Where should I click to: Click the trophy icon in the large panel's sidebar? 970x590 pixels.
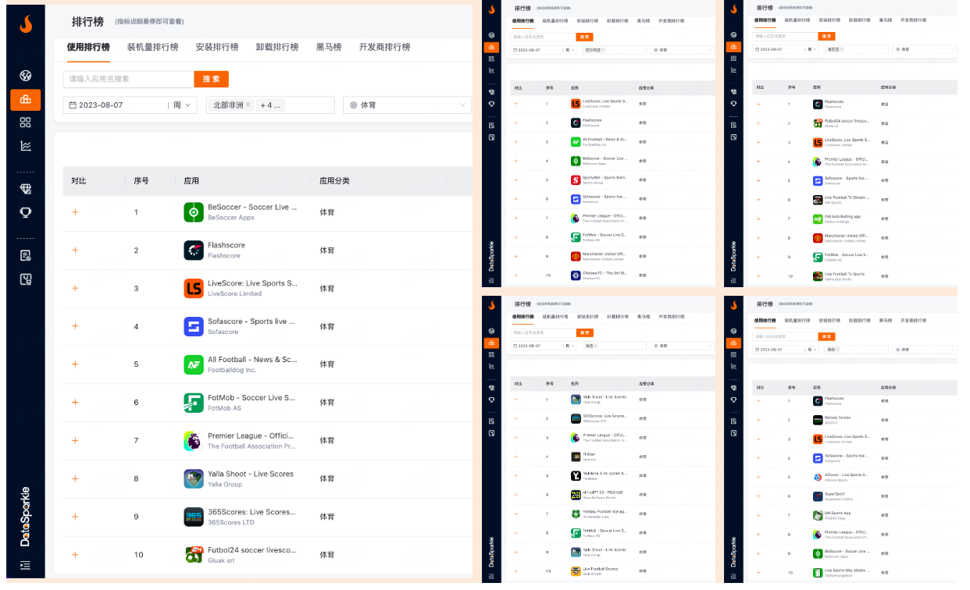[26, 212]
